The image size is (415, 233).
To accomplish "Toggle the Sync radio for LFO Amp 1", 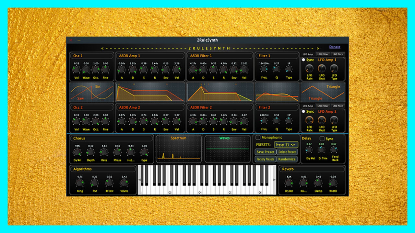I will pyautogui.click(x=303, y=60).
